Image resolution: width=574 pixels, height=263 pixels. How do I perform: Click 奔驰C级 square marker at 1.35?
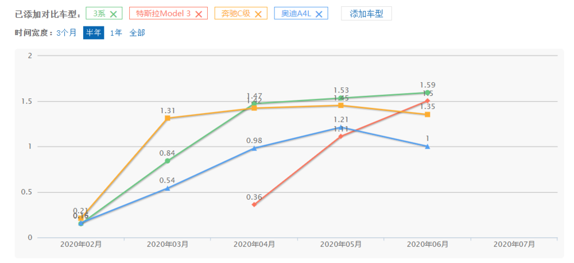pos(428,114)
